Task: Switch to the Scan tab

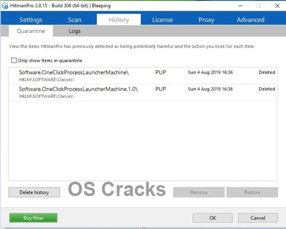Action: (x=75, y=20)
